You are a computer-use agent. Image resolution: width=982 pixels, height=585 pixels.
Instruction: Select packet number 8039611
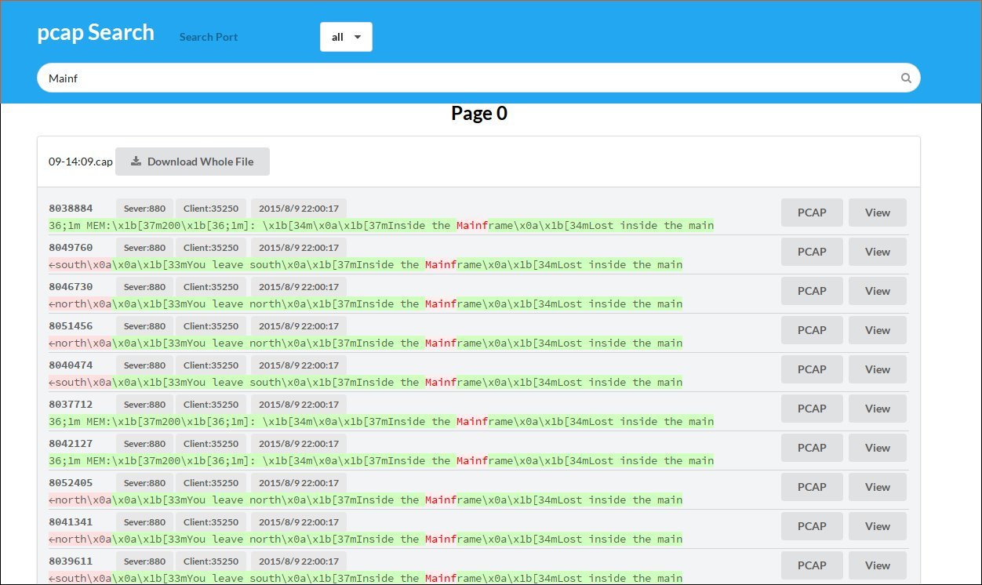71,561
